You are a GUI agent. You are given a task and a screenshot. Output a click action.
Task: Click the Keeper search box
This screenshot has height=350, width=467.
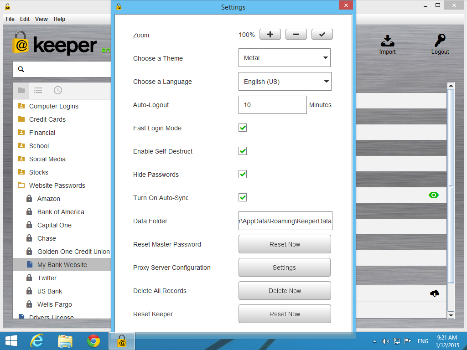[62, 69]
